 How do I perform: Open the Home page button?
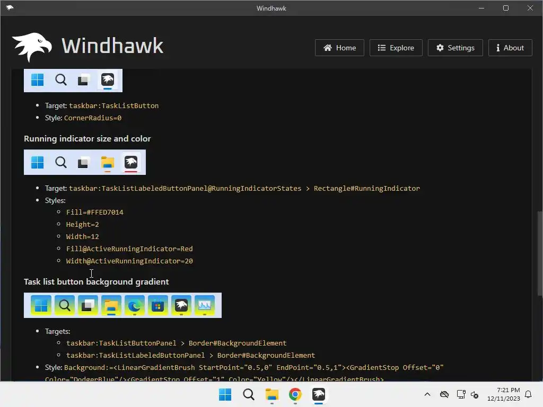coord(339,48)
